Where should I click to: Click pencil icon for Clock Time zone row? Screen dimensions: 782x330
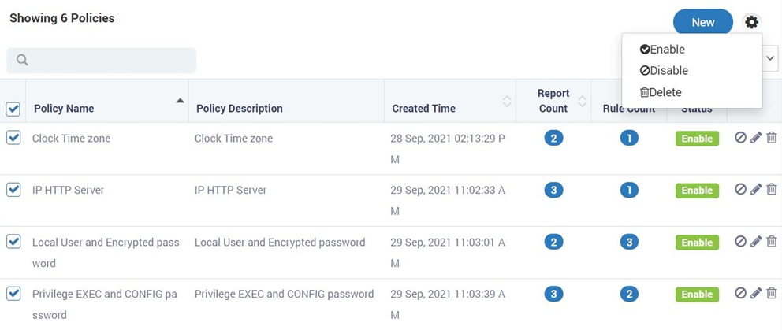pyautogui.click(x=756, y=138)
